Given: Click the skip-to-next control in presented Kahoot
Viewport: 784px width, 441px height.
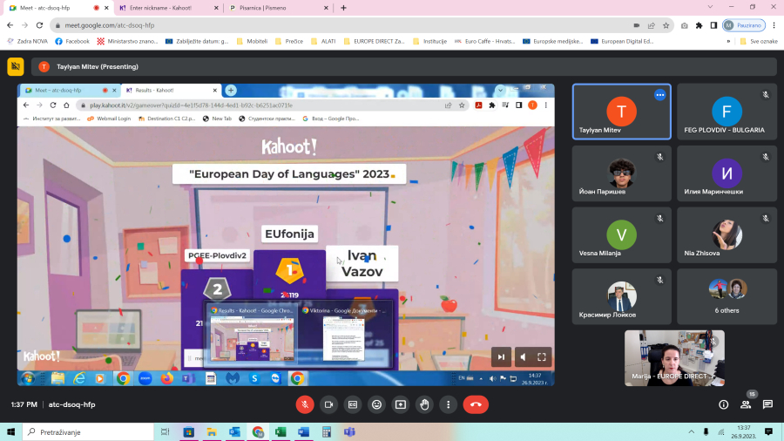Looking at the screenshot, I should [501, 357].
